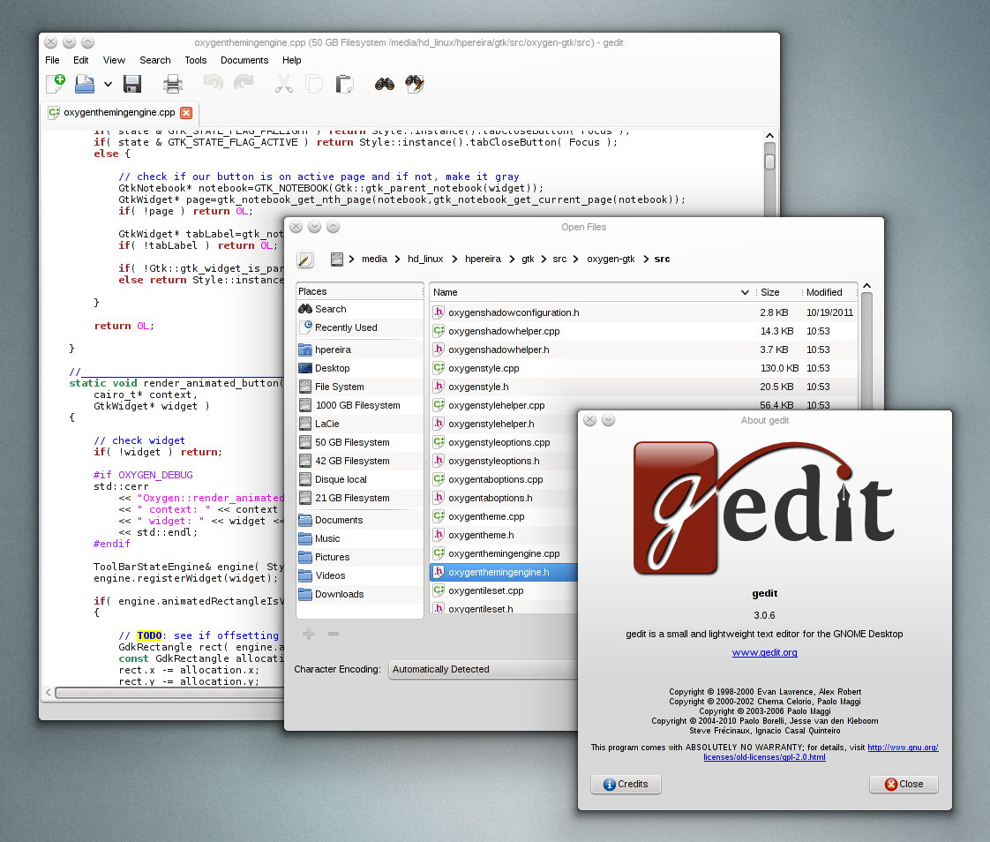Click the Paste clipboard icon

(x=344, y=83)
